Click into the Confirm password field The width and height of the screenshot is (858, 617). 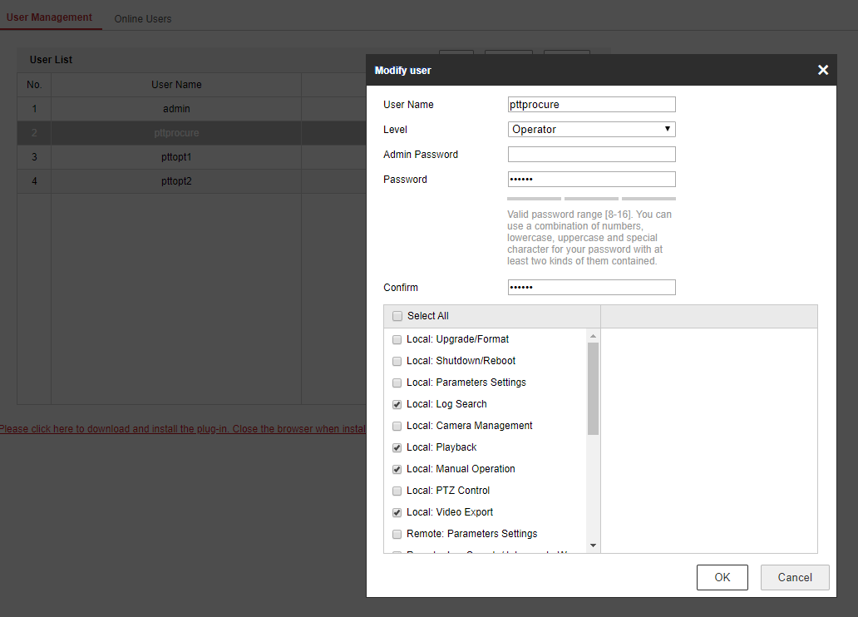point(591,288)
